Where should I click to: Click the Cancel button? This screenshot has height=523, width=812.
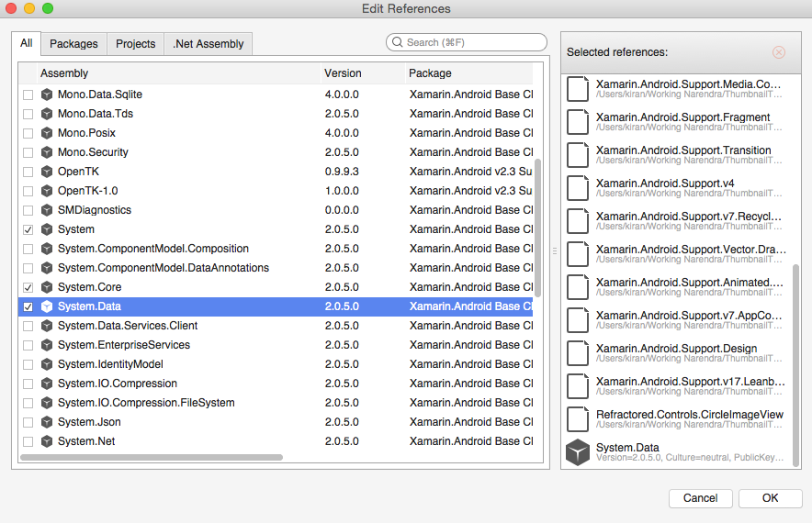click(x=700, y=498)
